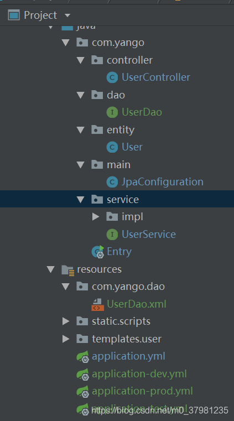234x421 pixels.
Task: Expand the templates.user folder
Action: coord(66,339)
